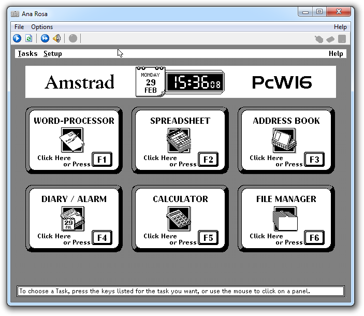Click the F4 key button on Diary panel
This screenshot has height=316, width=364.
pyautogui.click(x=102, y=238)
